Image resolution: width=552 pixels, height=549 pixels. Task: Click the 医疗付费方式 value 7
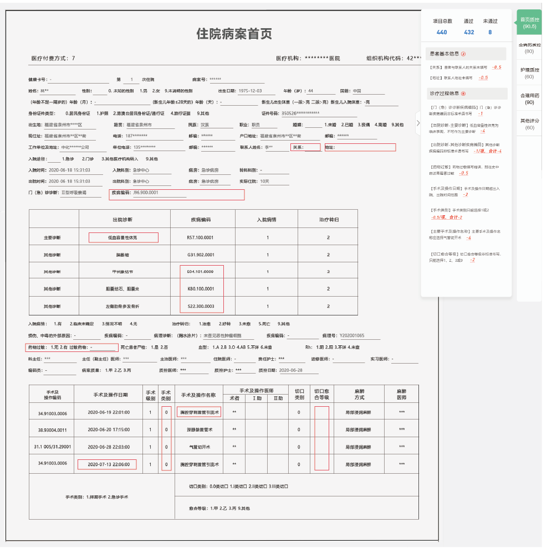click(x=73, y=58)
